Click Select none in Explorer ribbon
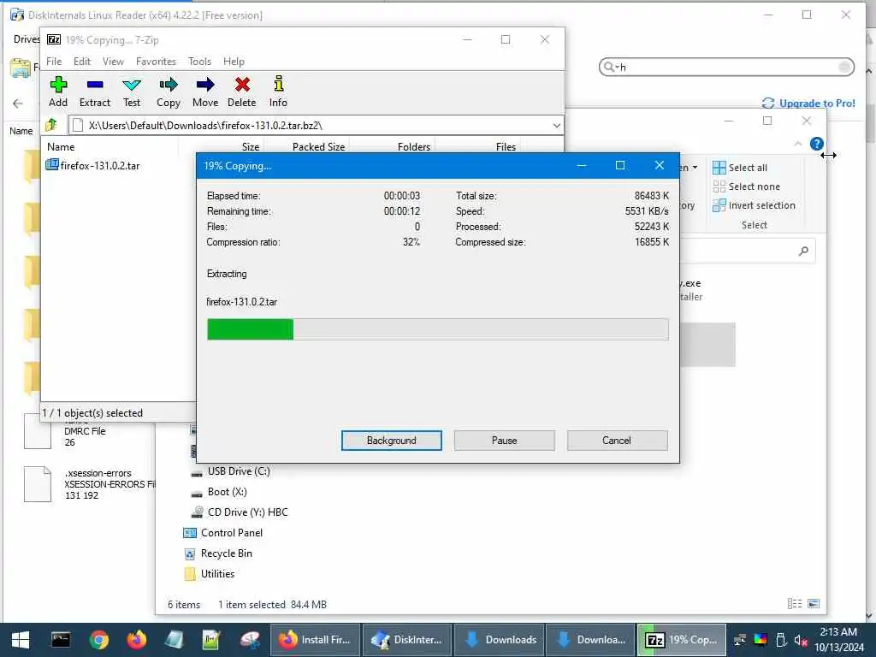The height and width of the screenshot is (657, 876). [746, 186]
